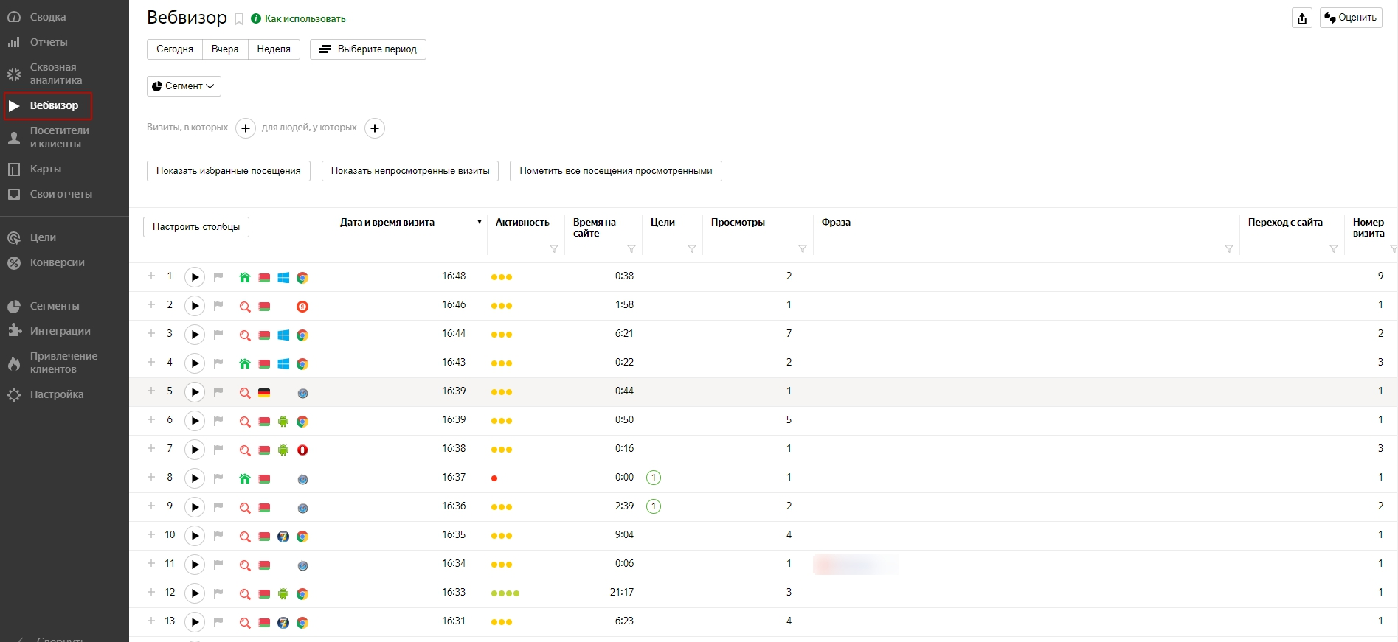Click Показать избранные посещения button

tap(229, 171)
